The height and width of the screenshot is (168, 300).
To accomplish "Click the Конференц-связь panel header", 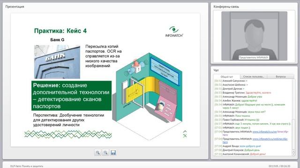I will click(226, 7).
